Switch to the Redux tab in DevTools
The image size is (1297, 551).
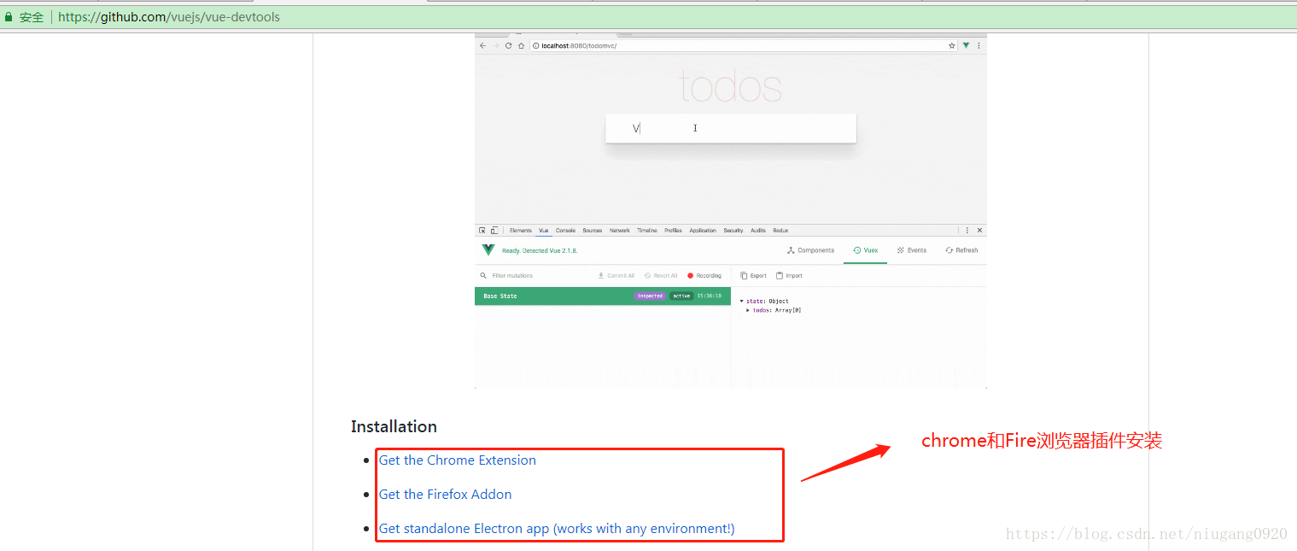(x=780, y=231)
